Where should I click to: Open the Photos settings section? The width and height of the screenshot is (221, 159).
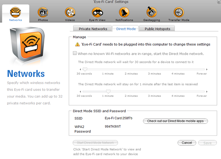[x=43, y=14]
